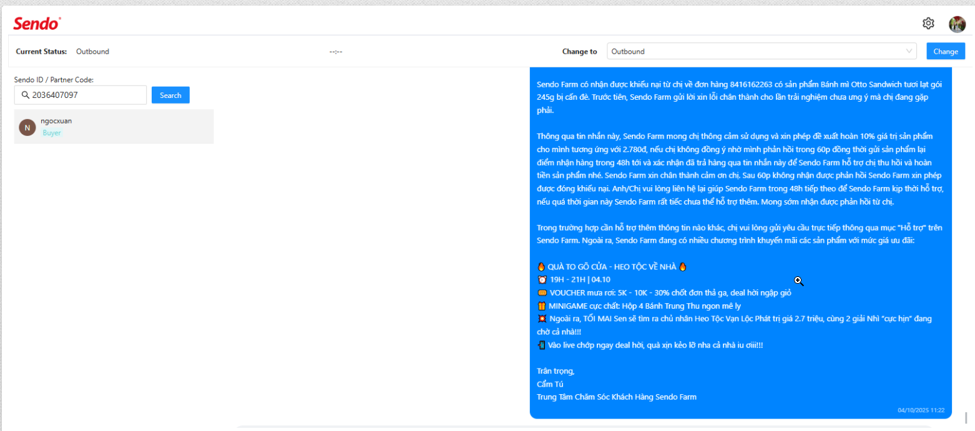Click the Outbound current status value
975x431 pixels.
pos(92,52)
